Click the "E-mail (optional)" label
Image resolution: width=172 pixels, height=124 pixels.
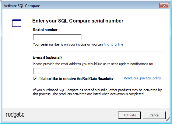point(47,57)
